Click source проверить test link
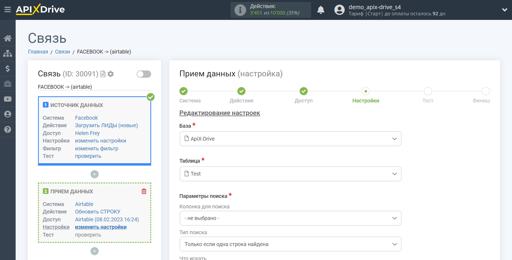The height and width of the screenshot is (260, 512). pos(88,156)
